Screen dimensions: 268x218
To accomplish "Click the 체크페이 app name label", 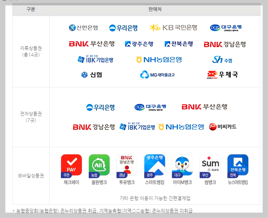I will coord(72,182).
